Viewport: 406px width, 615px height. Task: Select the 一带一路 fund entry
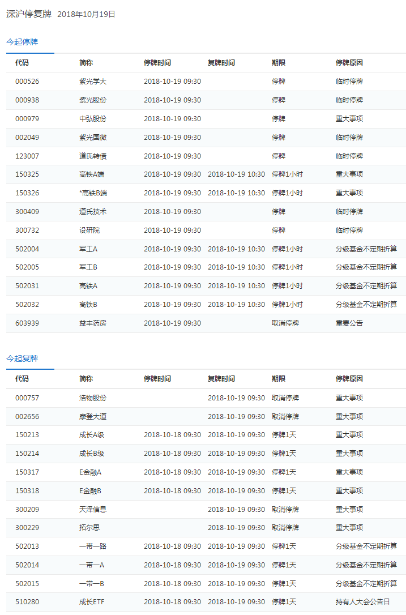pyautogui.click(x=93, y=546)
